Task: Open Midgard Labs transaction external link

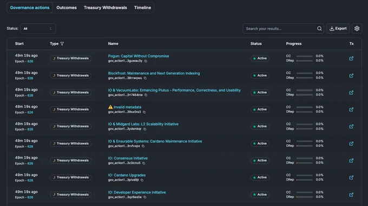Action: (x=351, y=126)
